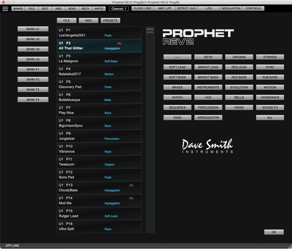Select the Vibranova preset
292x249 pixels.
click(99, 149)
